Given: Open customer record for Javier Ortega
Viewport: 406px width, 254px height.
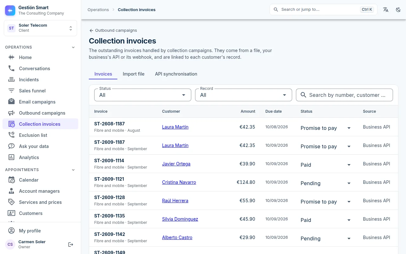Looking at the screenshot, I should click(x=176, y=164).
